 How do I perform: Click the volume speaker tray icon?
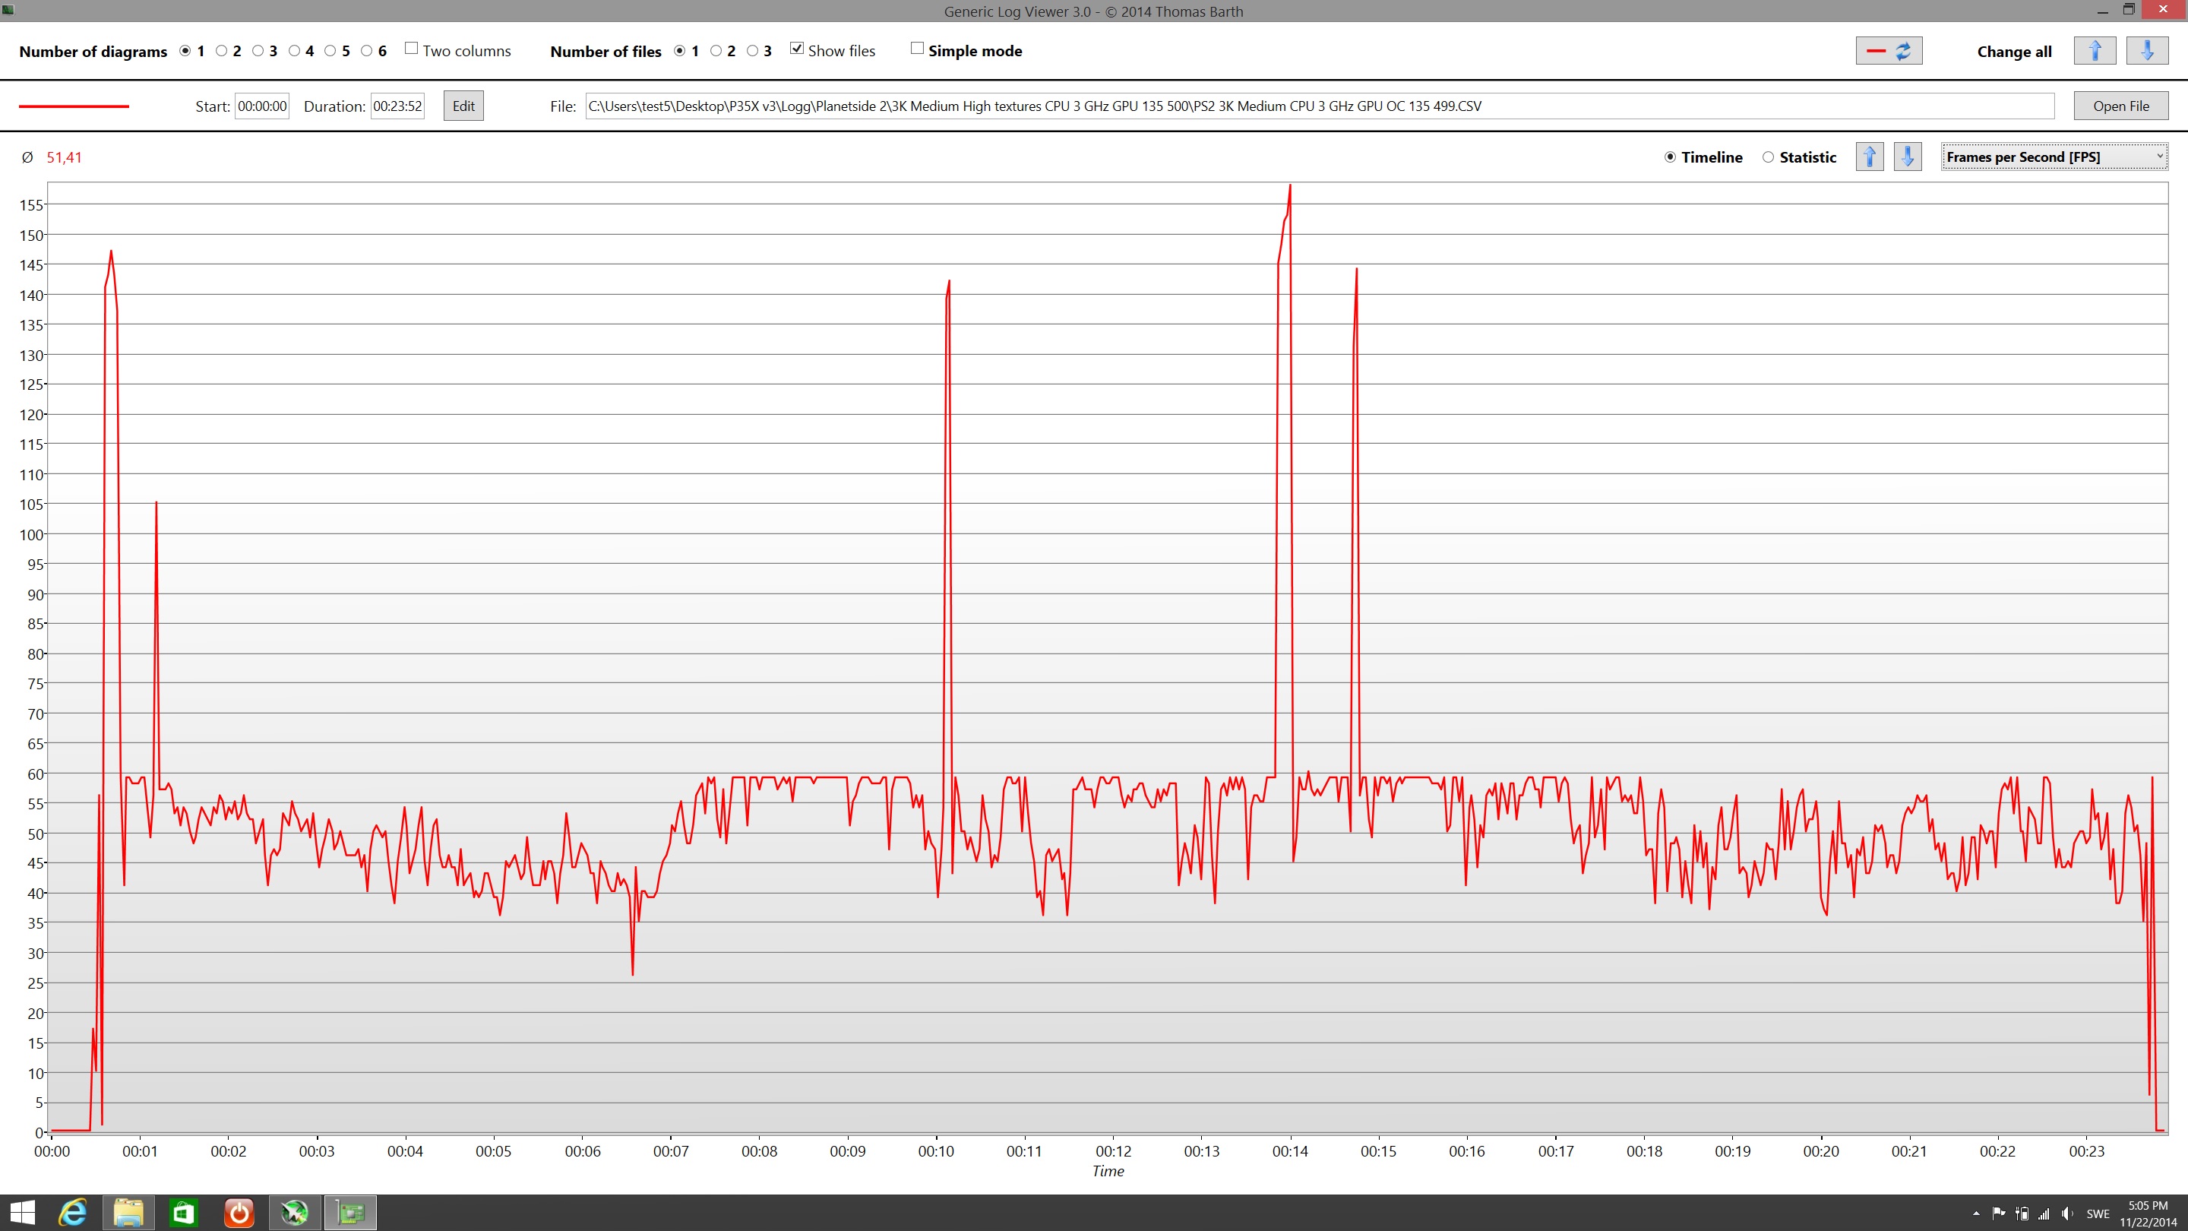[2066, 1214]
